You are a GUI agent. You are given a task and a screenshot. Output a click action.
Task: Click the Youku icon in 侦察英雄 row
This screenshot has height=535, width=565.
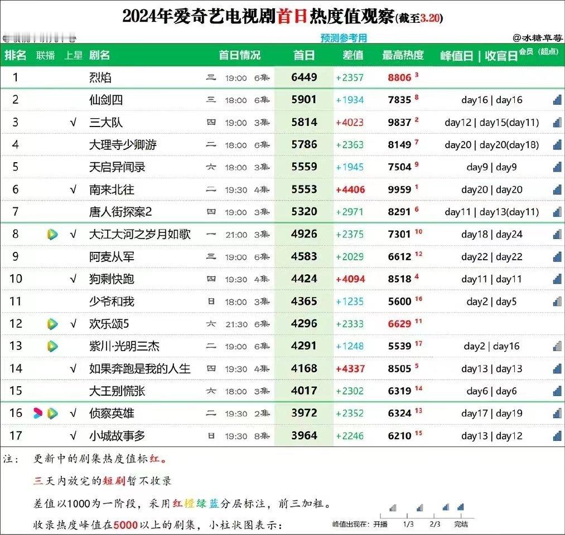(37, 414)
